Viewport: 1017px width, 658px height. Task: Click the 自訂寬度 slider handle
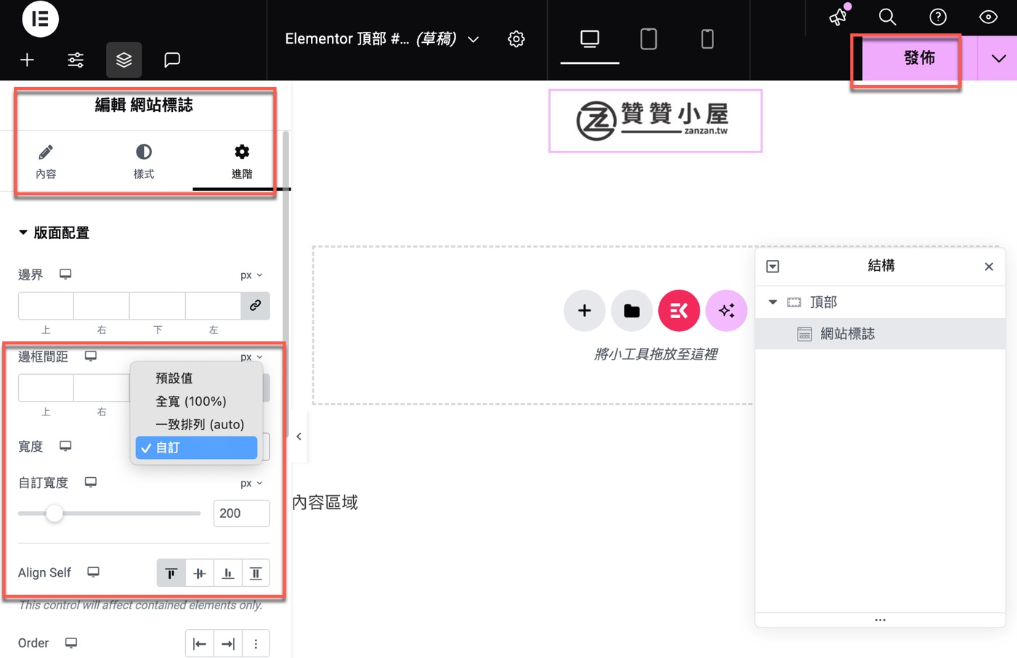point(54,513)
